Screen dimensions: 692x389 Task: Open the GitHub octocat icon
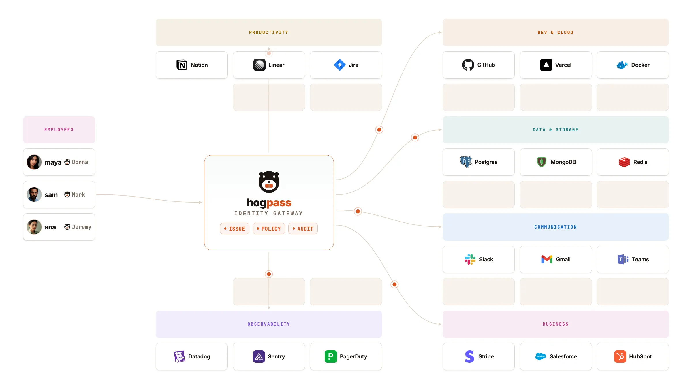(x=468, y=65)
